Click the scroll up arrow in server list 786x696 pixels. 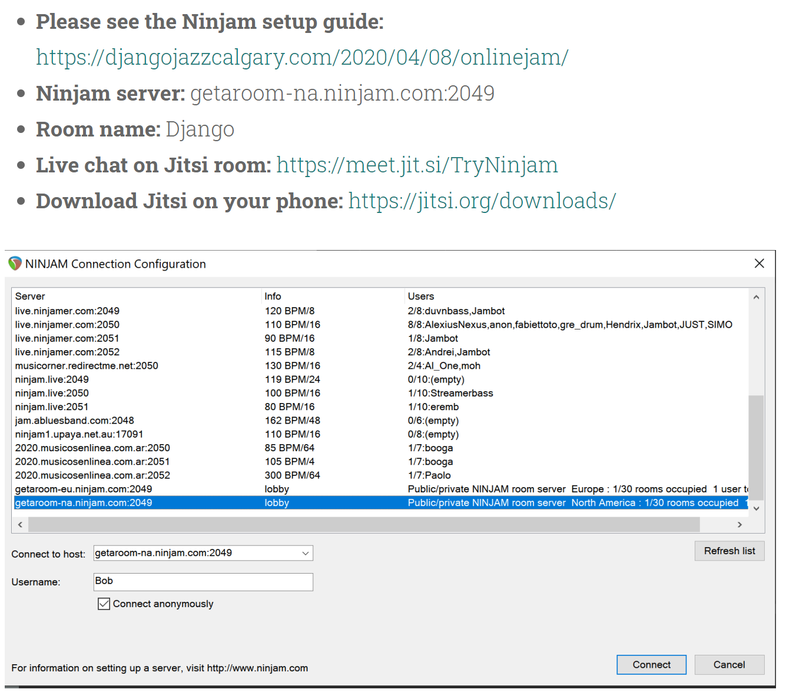pos(756,297)
